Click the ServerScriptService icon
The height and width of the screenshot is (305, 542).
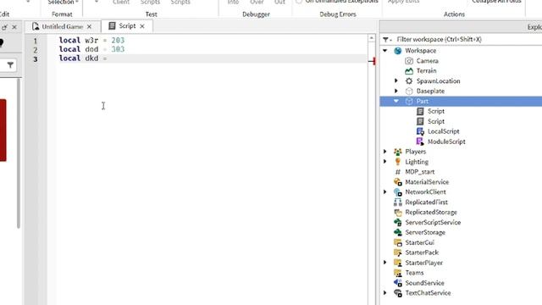point(398,222)
